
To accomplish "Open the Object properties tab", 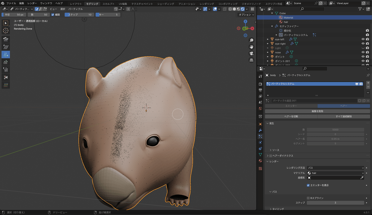I will [x=260, y=124].
